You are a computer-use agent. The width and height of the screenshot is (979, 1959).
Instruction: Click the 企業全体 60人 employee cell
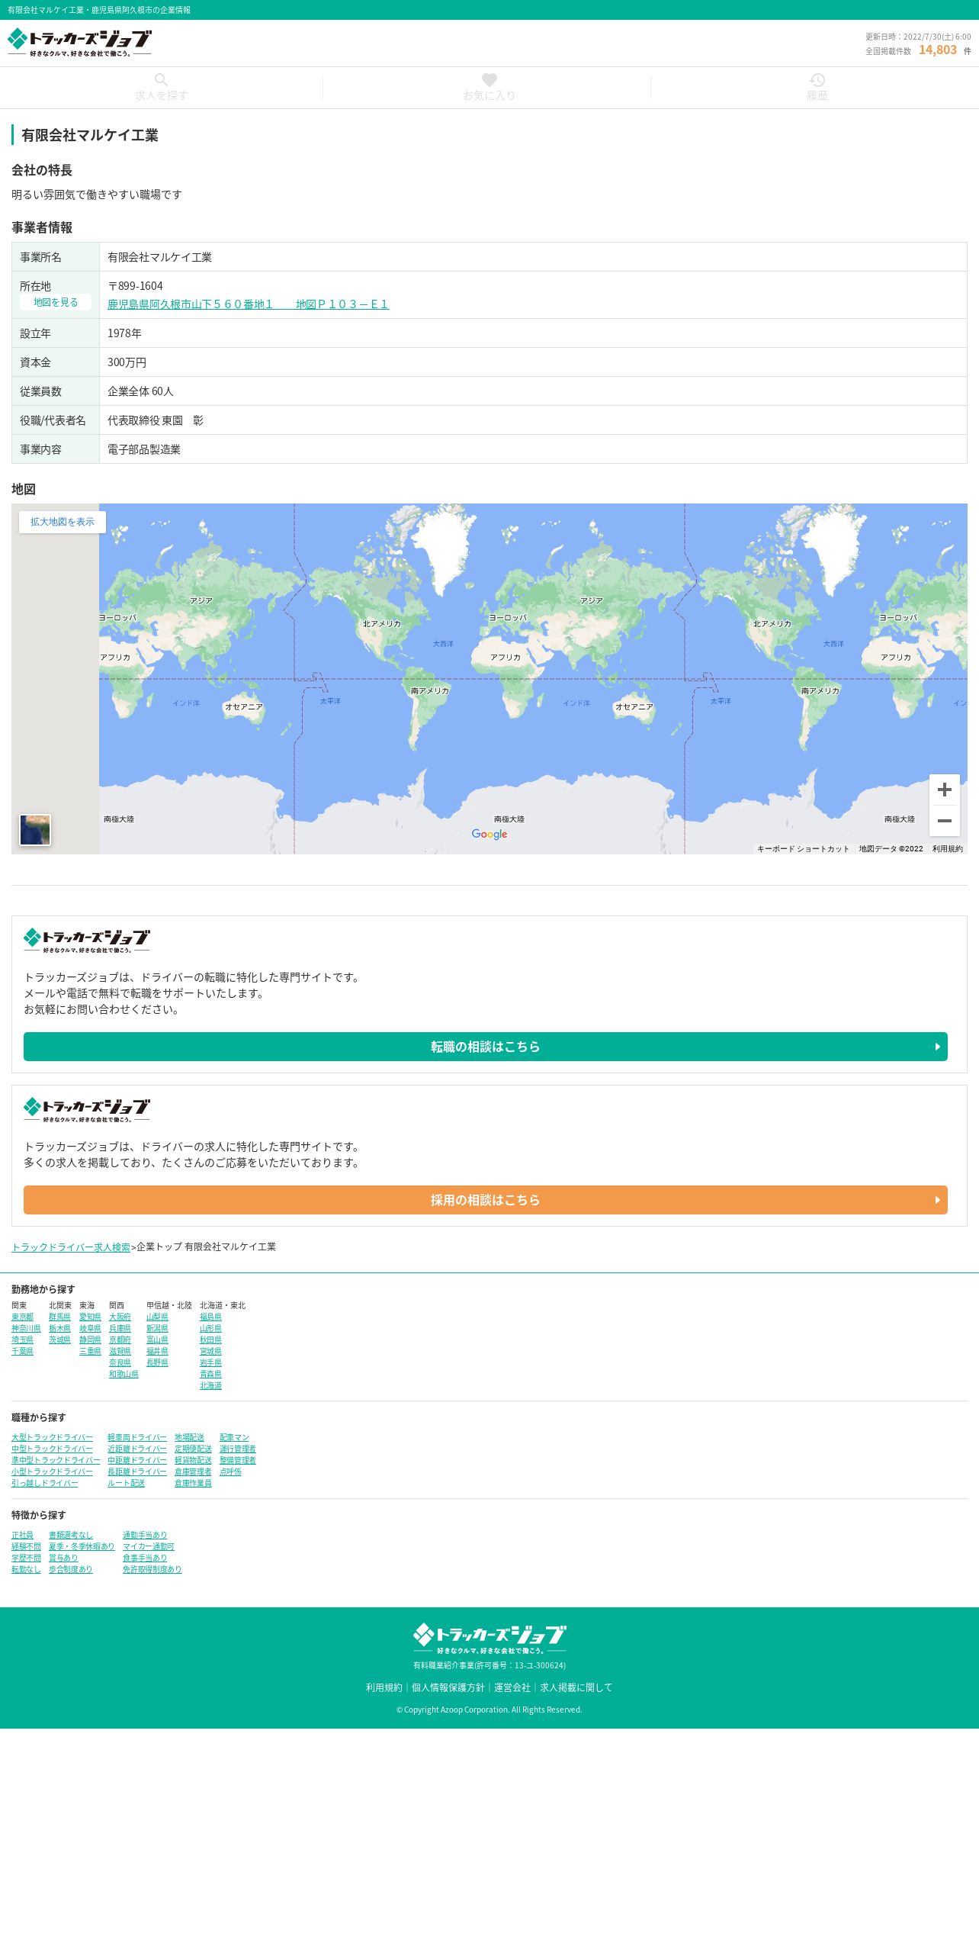pyautogui.click(x=533, y=391)
